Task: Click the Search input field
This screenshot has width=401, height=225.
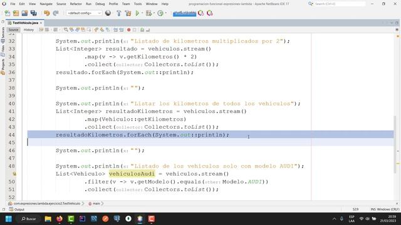Action: point(340,4)
